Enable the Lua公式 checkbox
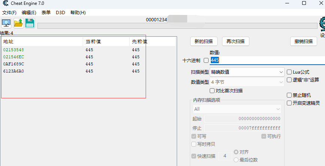This screenshot has height=166, width=325. [289, 72]
